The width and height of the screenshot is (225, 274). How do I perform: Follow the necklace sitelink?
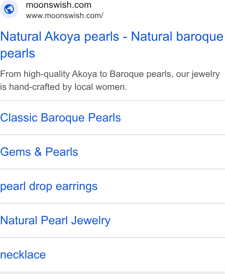tap(23, 255)
